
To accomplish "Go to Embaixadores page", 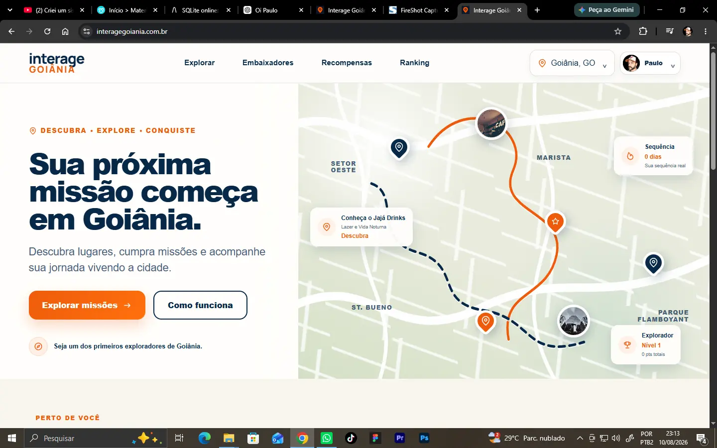I will (268, 63).
